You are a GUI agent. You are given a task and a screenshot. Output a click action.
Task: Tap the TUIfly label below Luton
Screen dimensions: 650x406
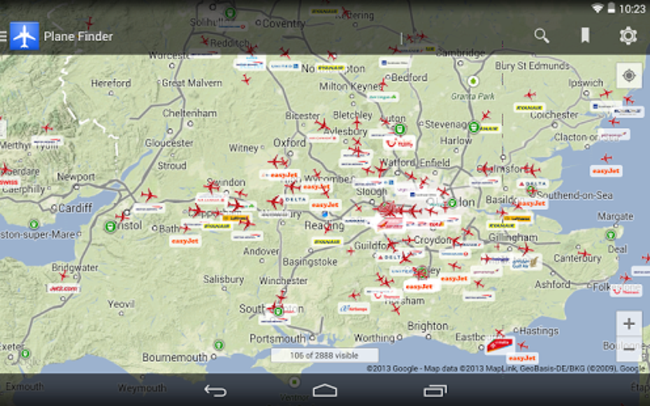[x=400, y=144]
